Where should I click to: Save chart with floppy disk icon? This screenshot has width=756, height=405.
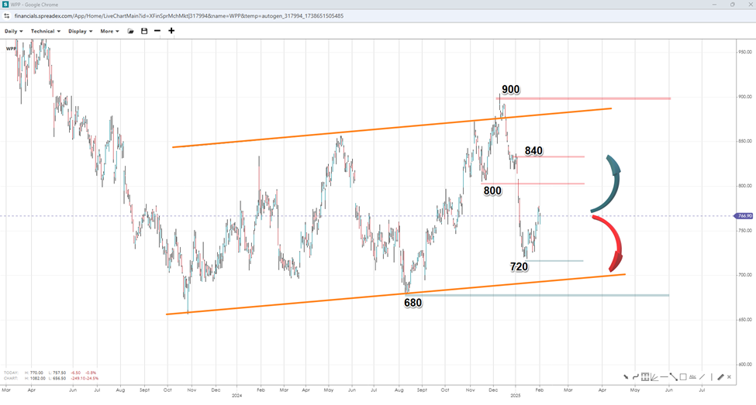coord(144,31)
